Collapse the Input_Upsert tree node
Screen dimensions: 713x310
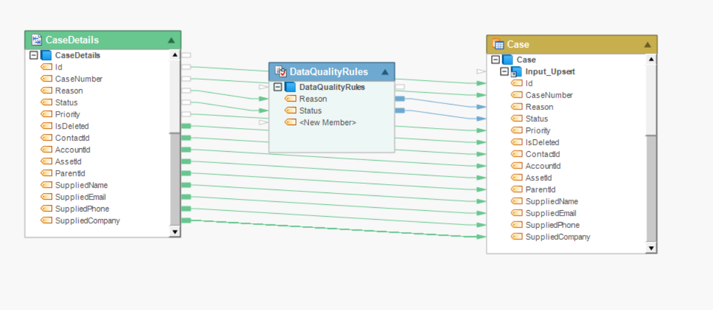pos(504,71)
